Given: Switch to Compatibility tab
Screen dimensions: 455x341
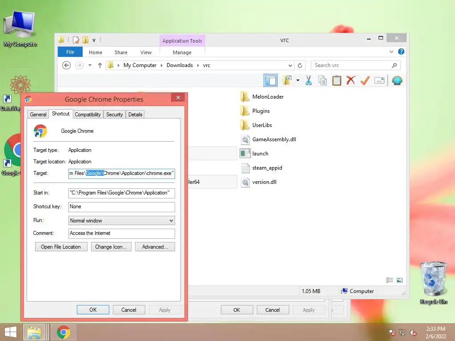Looking at the screenshot, I should (x=88, y=115).
